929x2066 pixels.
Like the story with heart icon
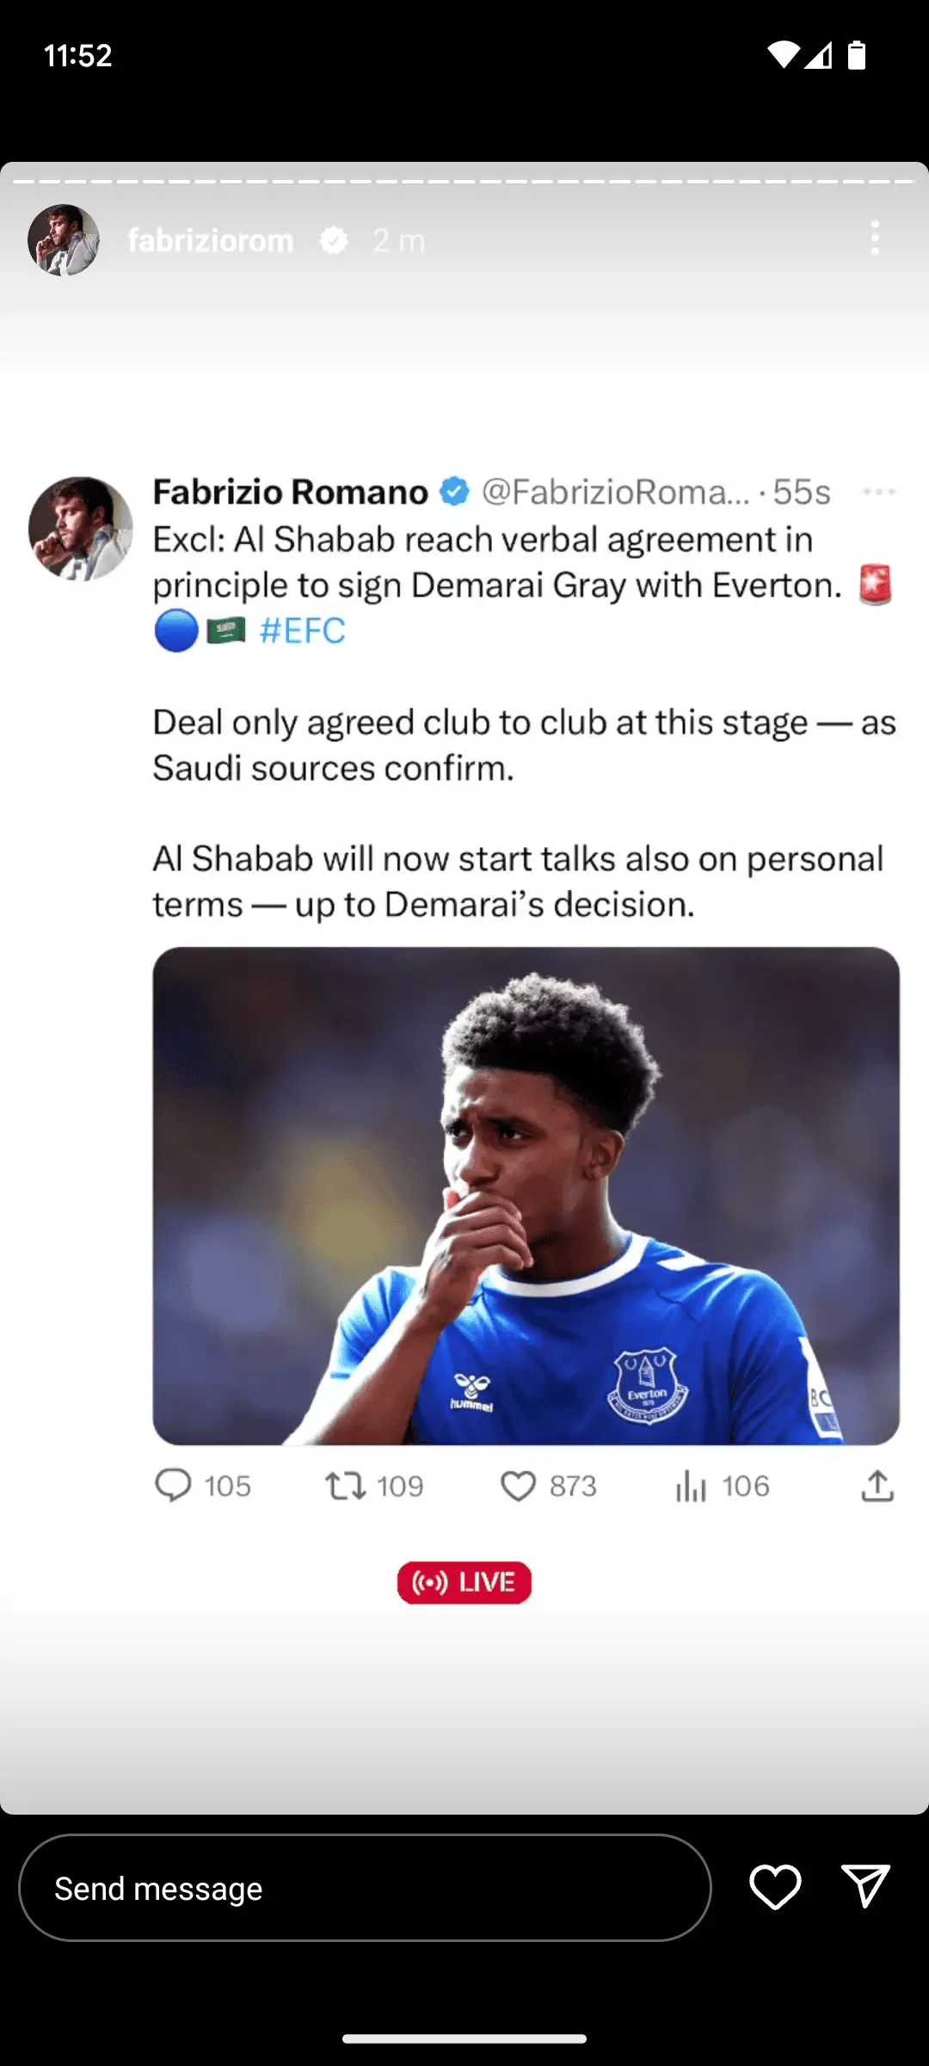(775, 1887)
